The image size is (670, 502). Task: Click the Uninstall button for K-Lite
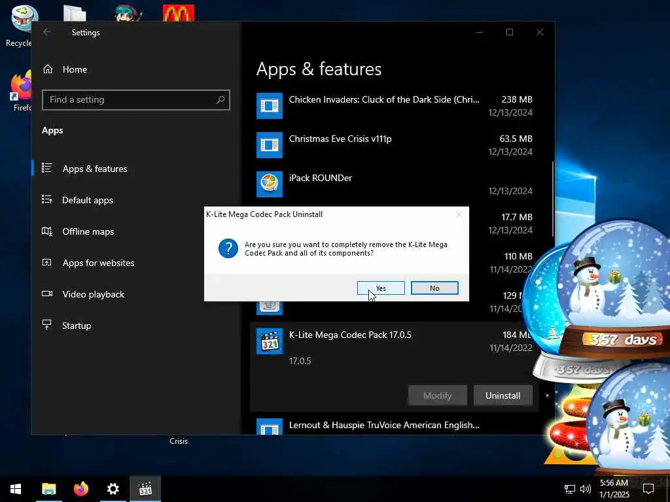pyautogui.click(x=503, y=395)
